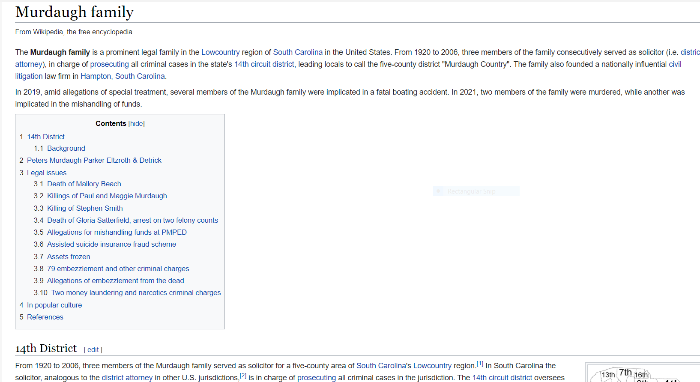
Task: Open the circuit district map thumbnail
Action: [643, 373]
